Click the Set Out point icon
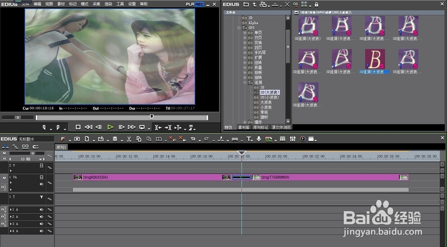 (58, 127)
